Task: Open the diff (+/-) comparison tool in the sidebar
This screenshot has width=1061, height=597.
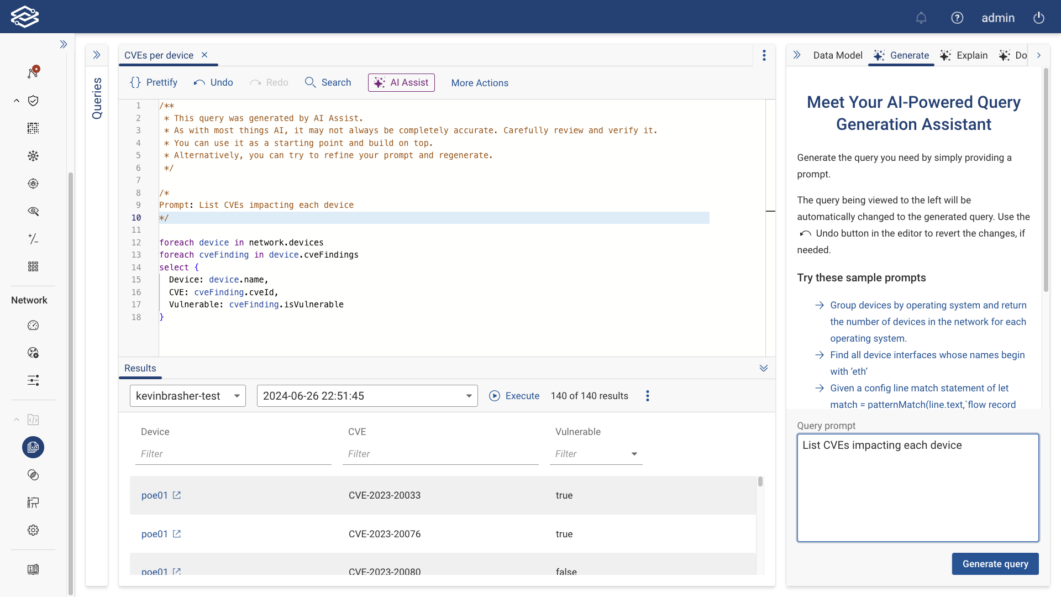Action: 33,239
